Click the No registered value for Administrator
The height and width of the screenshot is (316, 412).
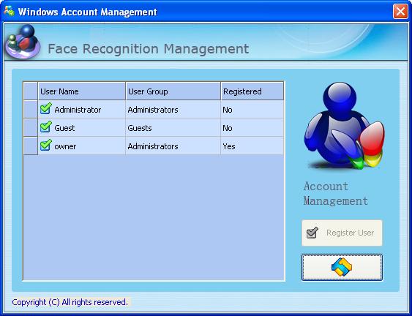coord(252,109)
